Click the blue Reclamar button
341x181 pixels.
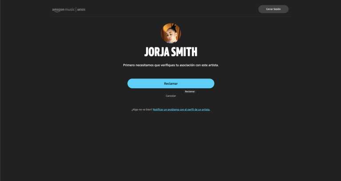pos(170,83)
